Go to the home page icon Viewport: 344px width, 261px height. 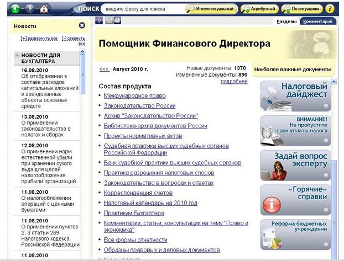click(44, 9)
